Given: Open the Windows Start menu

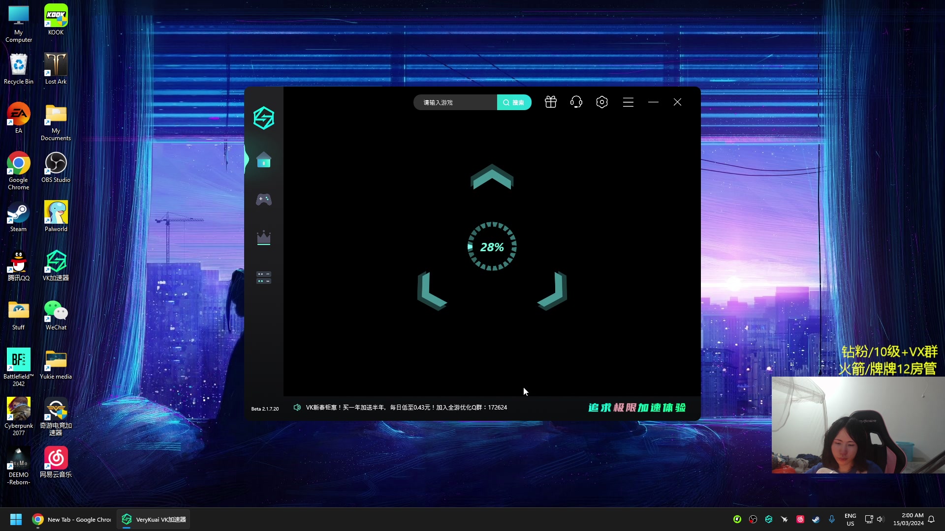Looking at the screenshot, I should [16, 520].
